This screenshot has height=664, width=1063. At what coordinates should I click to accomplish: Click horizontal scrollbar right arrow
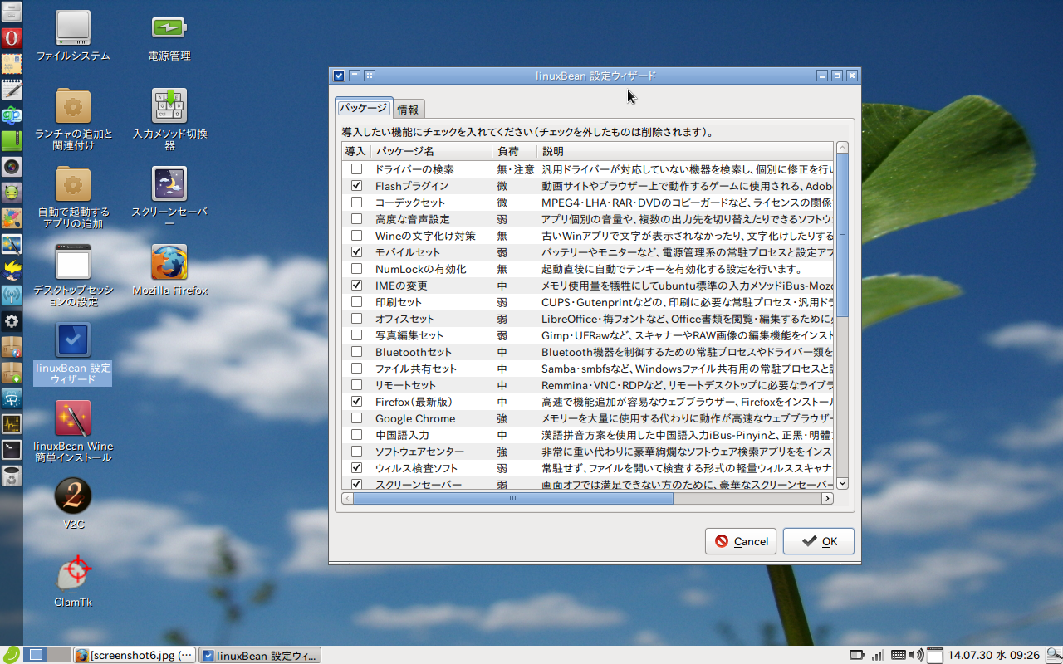click(x=827, y=499)
